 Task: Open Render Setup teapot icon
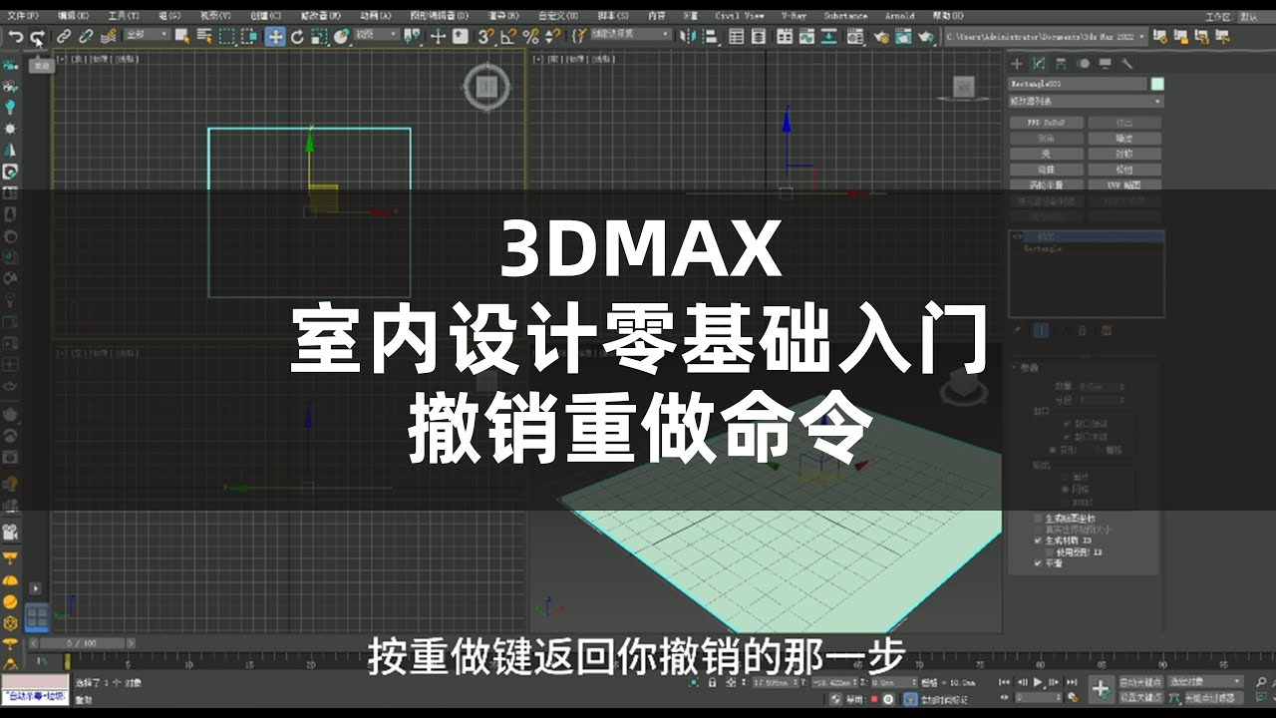tap(881, 36)
